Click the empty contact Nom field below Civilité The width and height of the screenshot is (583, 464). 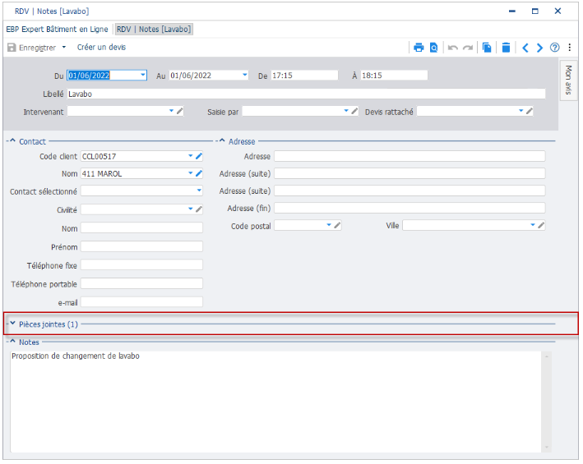141,228
